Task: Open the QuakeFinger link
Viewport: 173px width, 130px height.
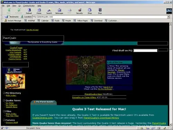Action: pos(16,47)
